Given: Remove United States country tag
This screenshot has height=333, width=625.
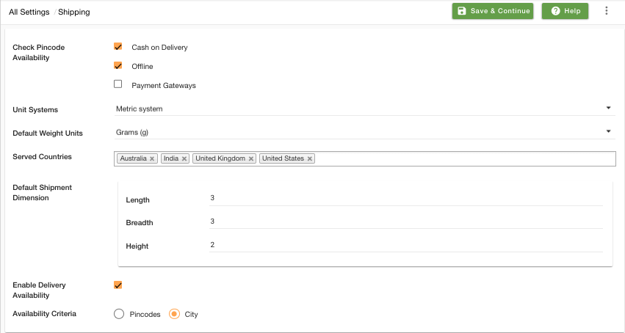Looking at the screenshot, I should coord(310,158).
